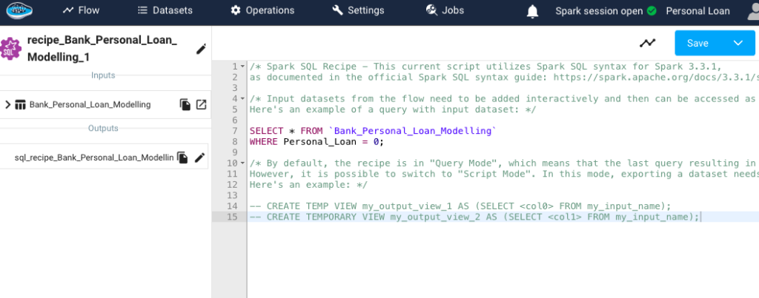Copy the sql_recipe output dataset name
The image size is (759, 298).
[182, 158]
